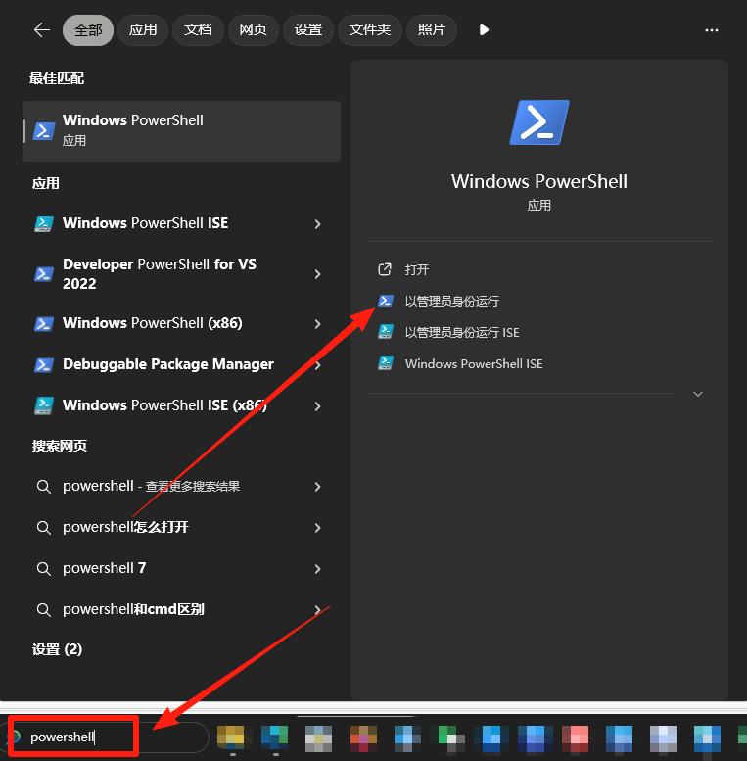
Task: Click the magnifier icon for powershell 7
Action: click(44, 569)
